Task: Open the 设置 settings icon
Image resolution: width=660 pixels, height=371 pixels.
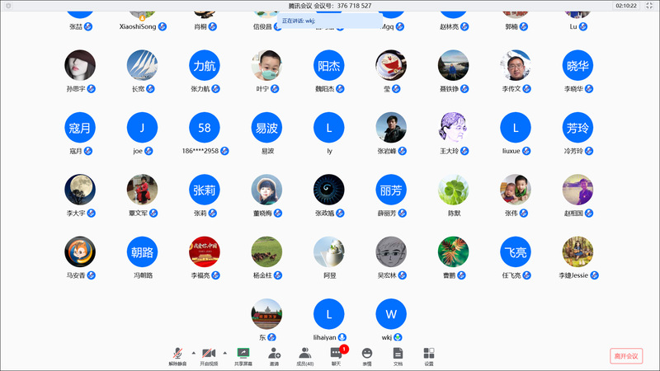Action: pyautogui.click(x=429, y=353)
